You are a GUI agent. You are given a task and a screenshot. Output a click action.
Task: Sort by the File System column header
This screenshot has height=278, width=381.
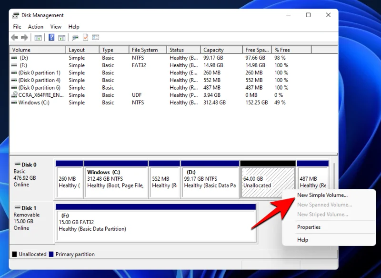[x=145, y=50]
